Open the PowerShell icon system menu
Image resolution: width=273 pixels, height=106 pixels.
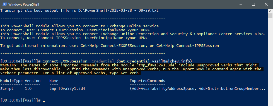5,4
